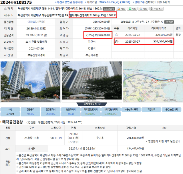Open the 매각물건명세서 tab
Image resolution: width=183 pixels, height=174 pixels.
tap(91, 109)
